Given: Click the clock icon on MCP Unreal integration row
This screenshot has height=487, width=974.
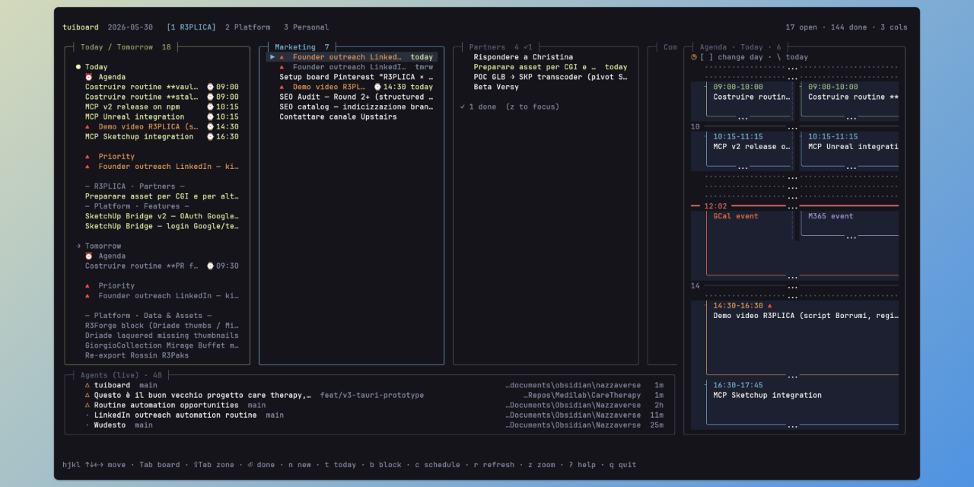Looking at the screenshot, I should pyautogui.click(x=211, y=116).
